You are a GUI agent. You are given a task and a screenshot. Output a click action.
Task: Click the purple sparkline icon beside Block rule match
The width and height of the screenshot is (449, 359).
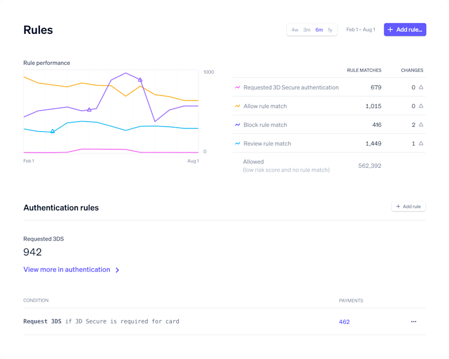(x=238, y=125)
